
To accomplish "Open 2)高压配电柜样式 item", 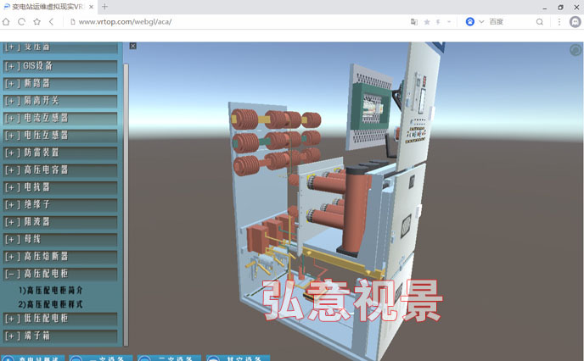I will (51, 304).
